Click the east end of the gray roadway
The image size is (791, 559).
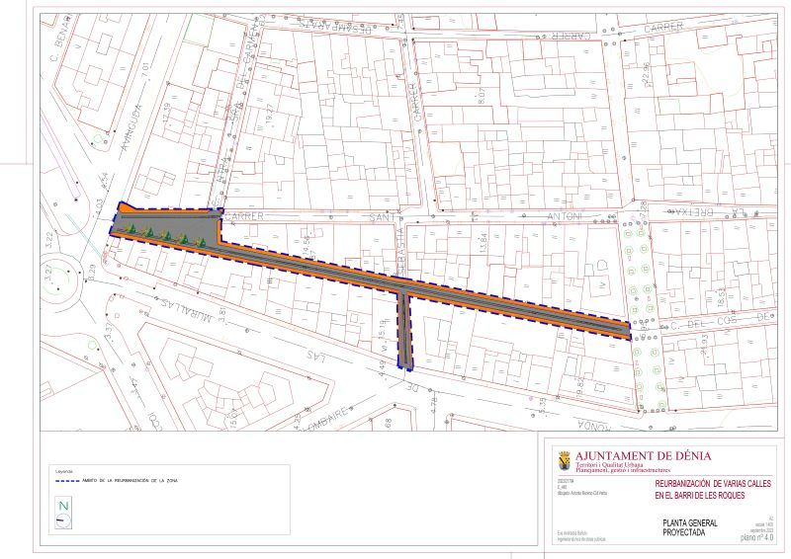click(x=618, y=328)
